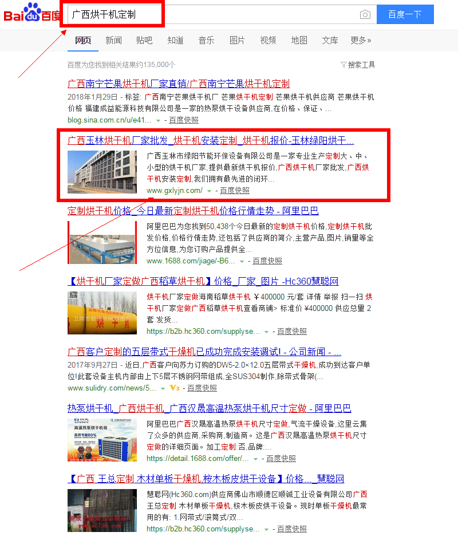Viewport: 458px width, 536px height.
Task: Open 烘干机厂家定做广西稻草烘干机 Hc360 link
Action: click(x=203, y=281)
